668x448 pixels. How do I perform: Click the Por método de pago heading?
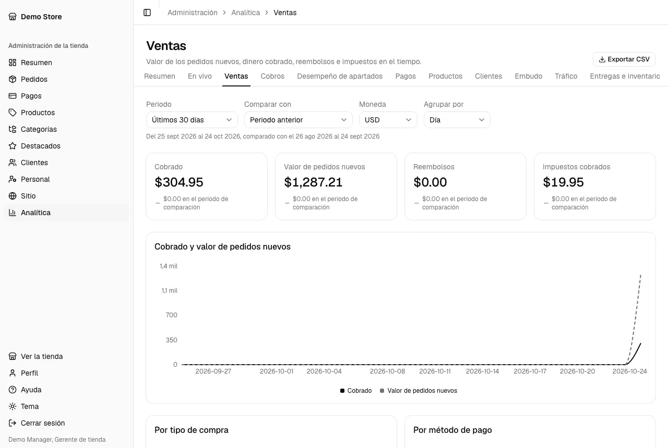click(x=452, y=430)
